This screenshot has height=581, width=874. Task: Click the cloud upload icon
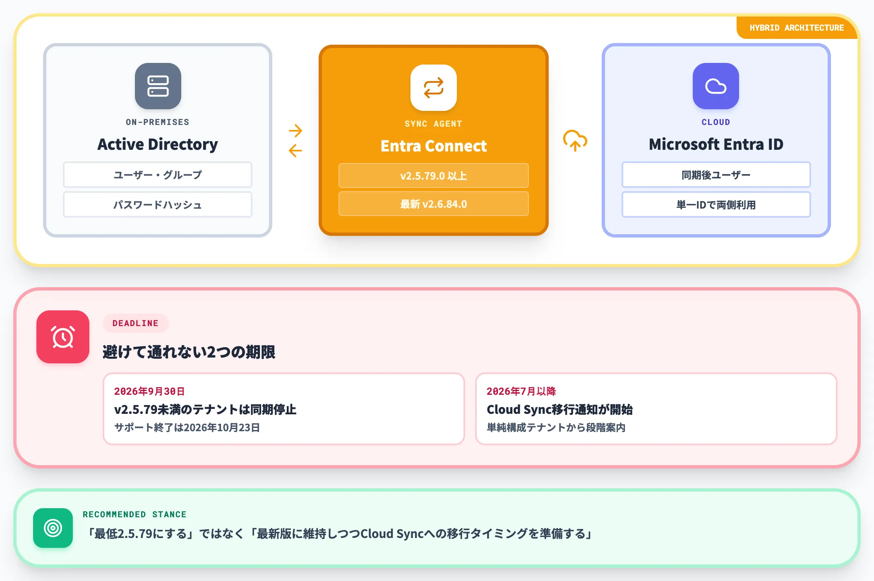pos(575,141)
